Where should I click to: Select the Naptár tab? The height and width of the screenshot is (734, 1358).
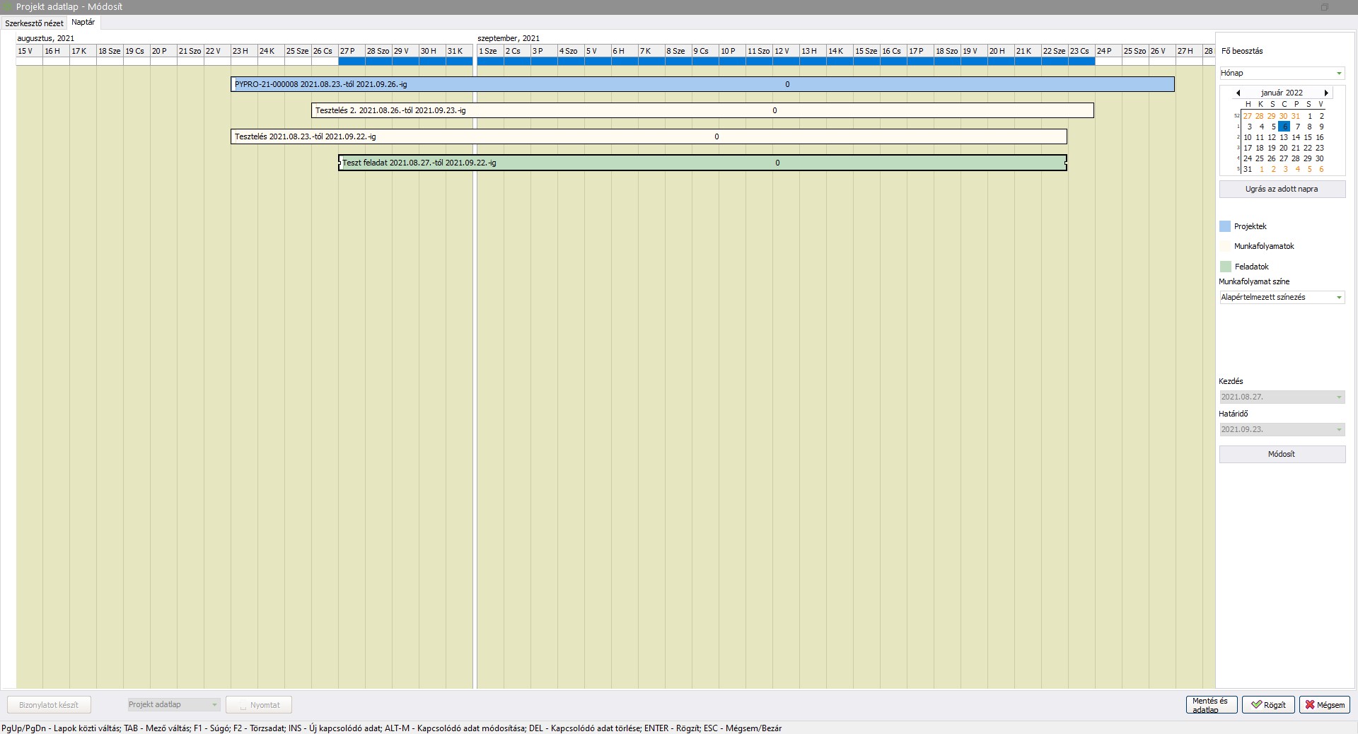pyautogui.click(x=83, y=23)
